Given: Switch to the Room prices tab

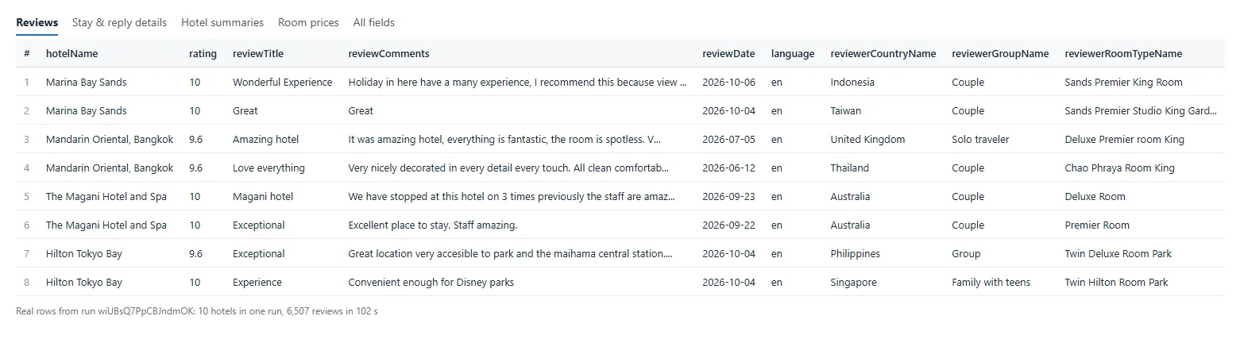Looking at the screenshot, I should (x=308, y=22).
